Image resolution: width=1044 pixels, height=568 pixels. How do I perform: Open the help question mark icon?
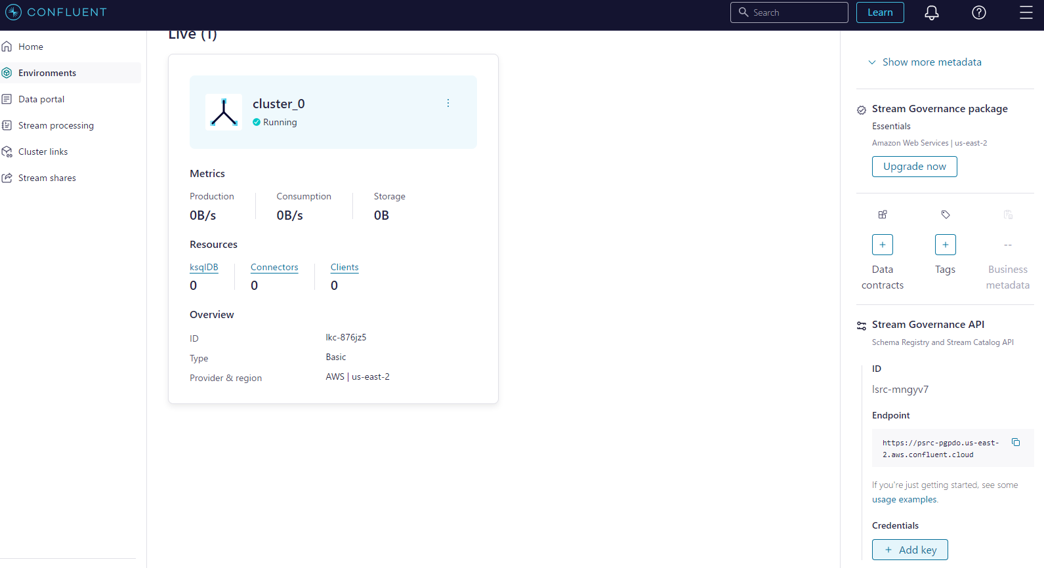coord(978,12)
